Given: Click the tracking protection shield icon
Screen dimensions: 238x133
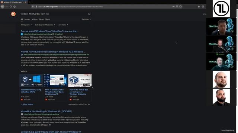Looking at the screenshot, I should coord(33,7).
